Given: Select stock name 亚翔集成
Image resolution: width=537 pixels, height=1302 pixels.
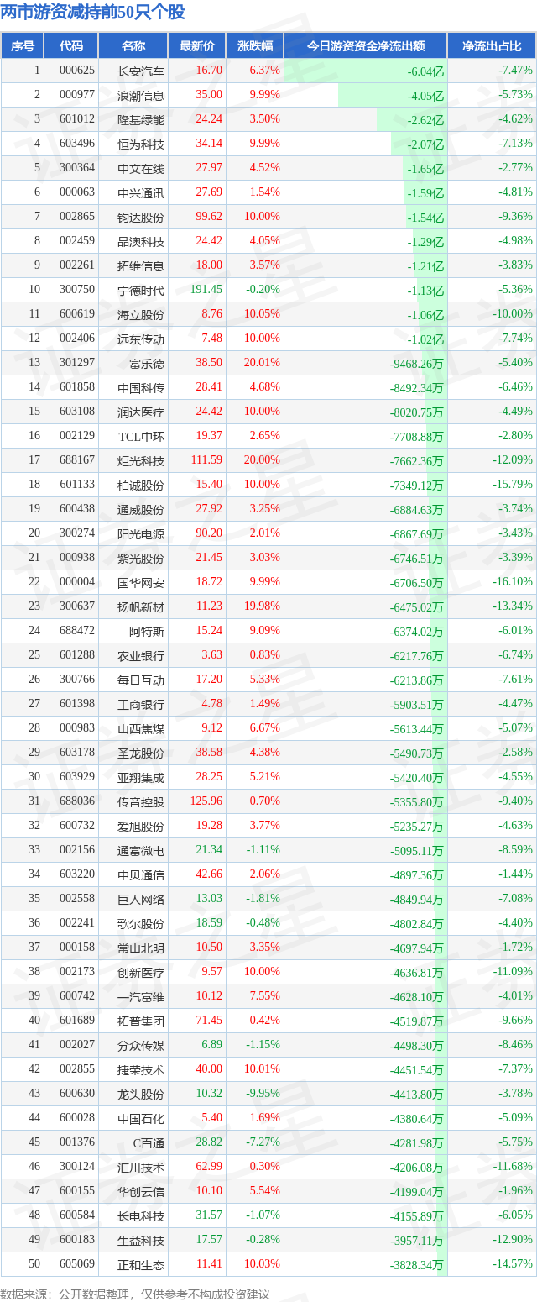Looking at the screenshot, I should click(141, 778).
